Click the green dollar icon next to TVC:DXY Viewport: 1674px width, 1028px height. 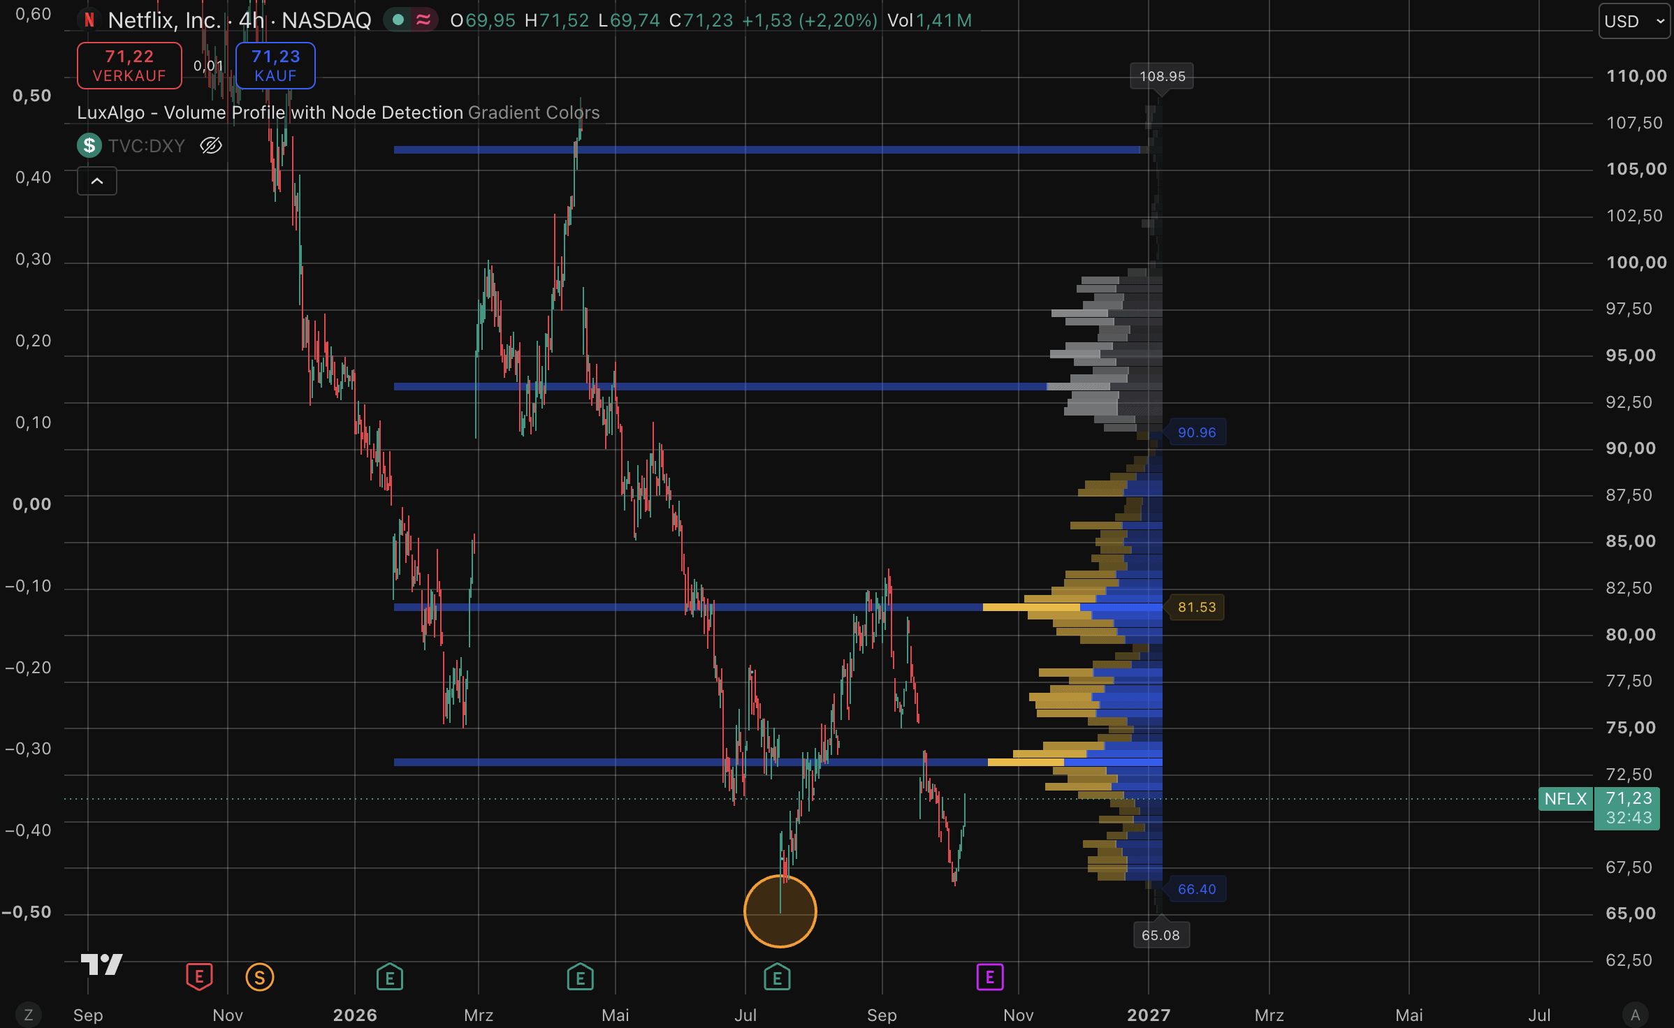[x=89, y=145]
